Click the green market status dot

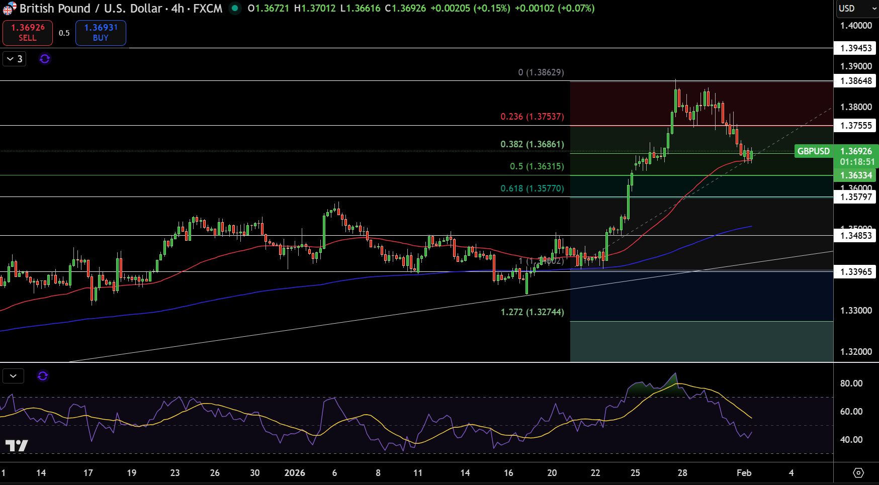pyautogui.click(x=235, y=8)
